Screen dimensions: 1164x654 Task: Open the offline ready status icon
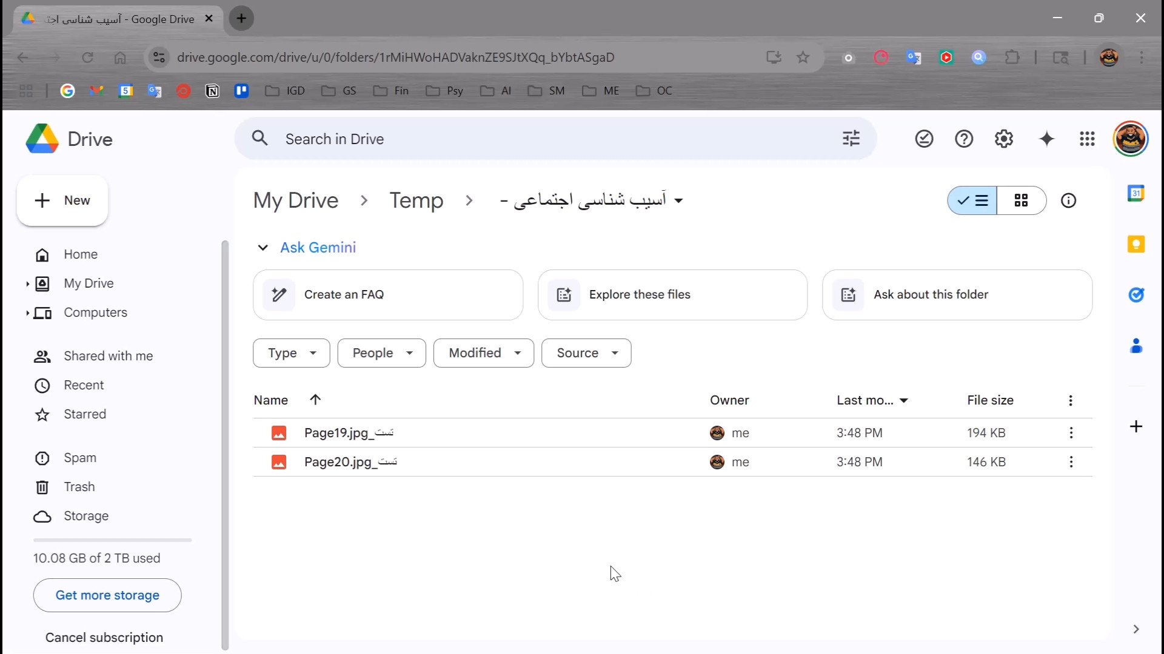coord(924,139)
